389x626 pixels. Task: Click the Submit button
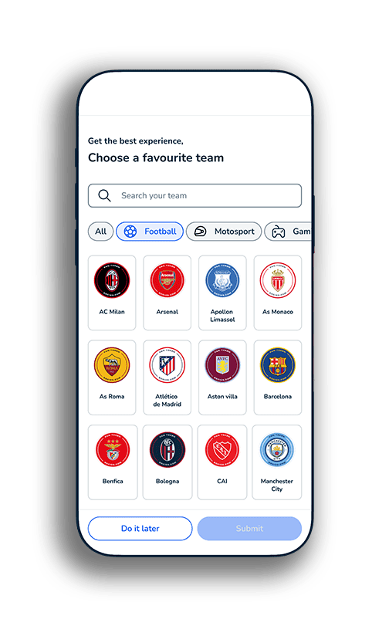(x=249, y=529)
